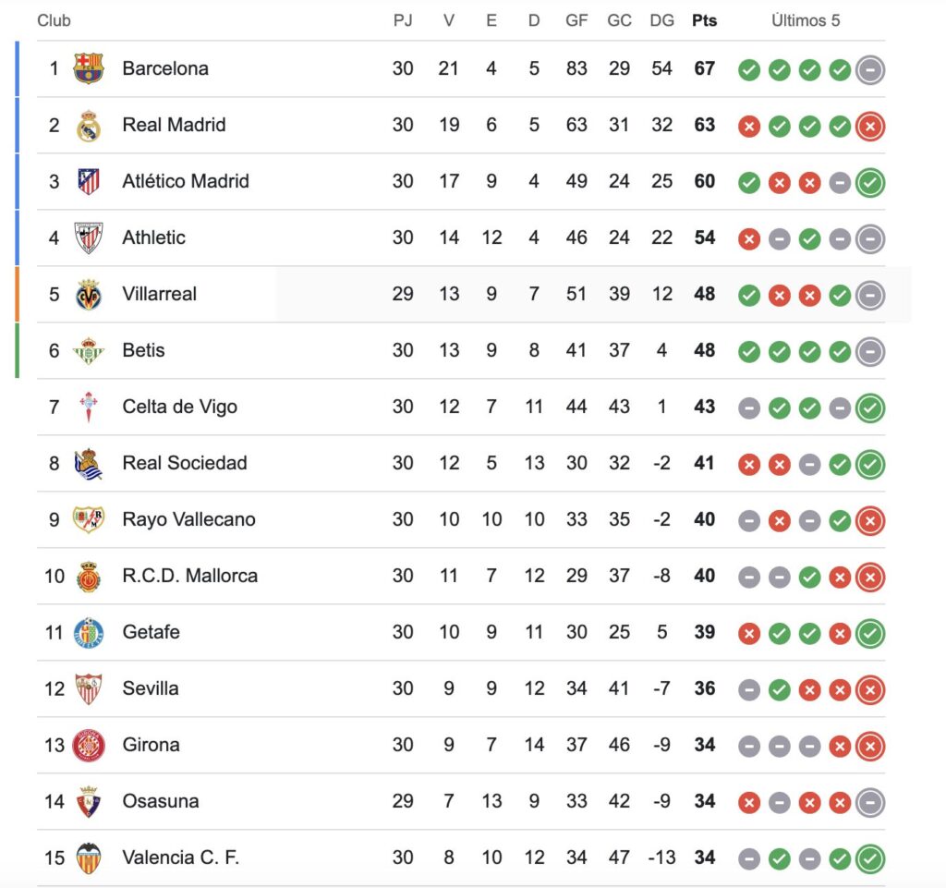Image resolution: width=946 pixels, height=888 pixels.
Task: Click the Real Madrid club crest
Action: (89, 126)
